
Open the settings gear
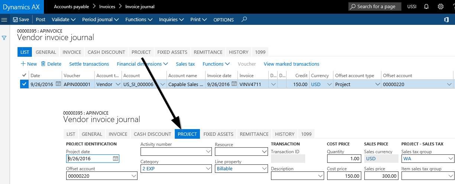[441, 7]
